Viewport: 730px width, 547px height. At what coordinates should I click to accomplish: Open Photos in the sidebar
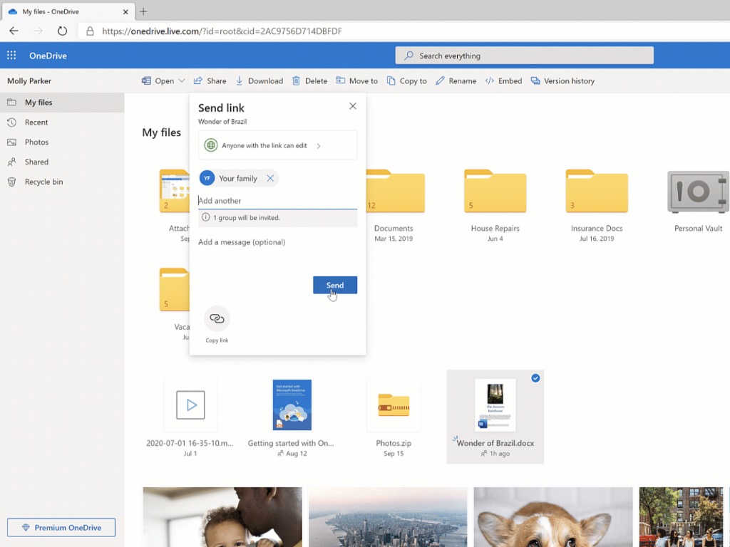(x=62, y=142)
